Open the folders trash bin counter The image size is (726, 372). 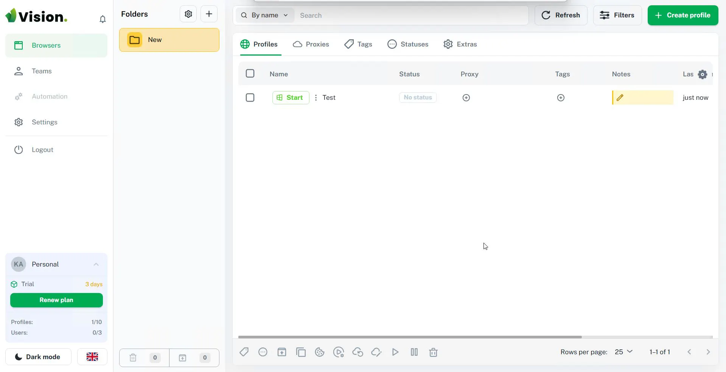click(144, 358)
